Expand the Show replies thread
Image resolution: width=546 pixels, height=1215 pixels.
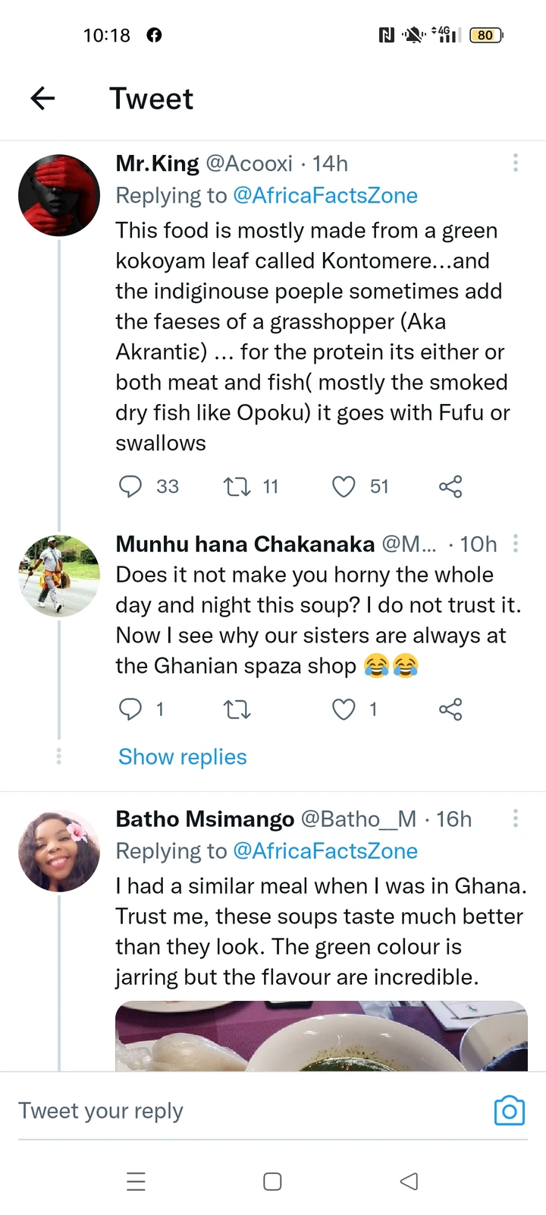pos(182,757)
